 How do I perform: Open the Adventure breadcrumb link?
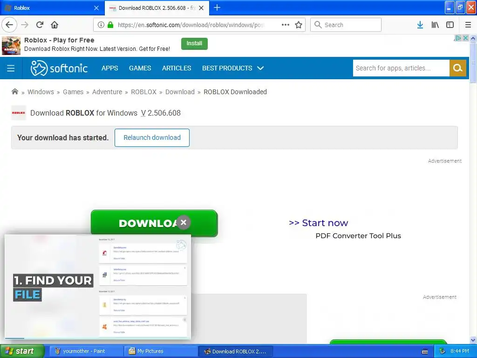[x=107, y=92]
